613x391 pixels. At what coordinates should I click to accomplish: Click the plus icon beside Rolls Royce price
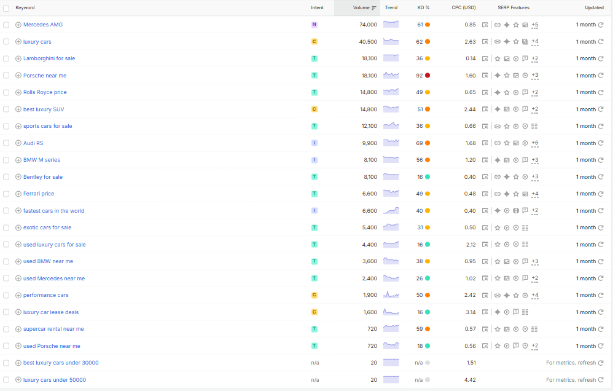point(18,92)
